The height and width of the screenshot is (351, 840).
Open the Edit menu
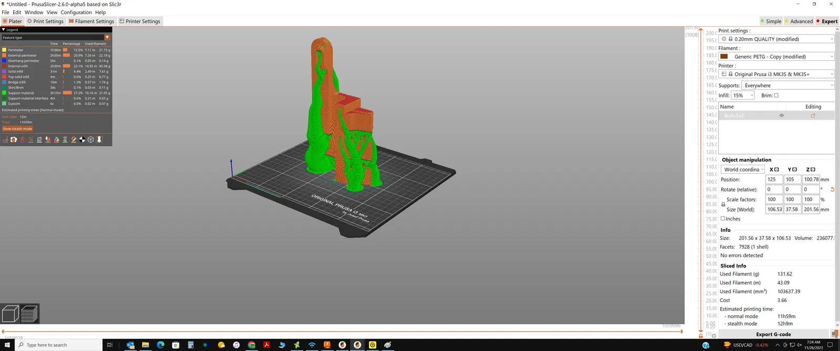[17, 12]
